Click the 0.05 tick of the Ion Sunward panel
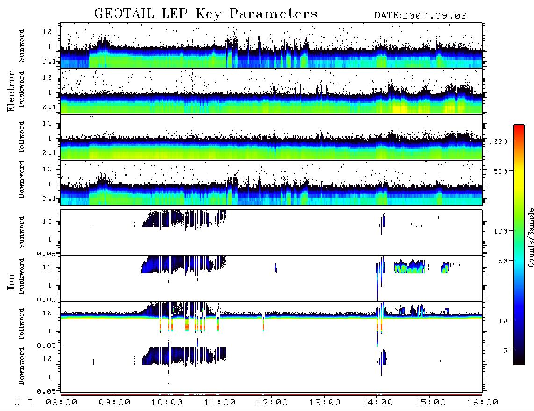 (47, 254)
